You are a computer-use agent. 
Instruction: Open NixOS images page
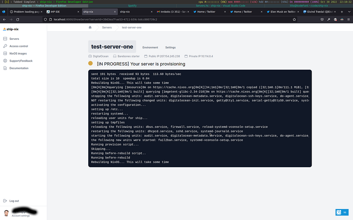pos(18,54)
